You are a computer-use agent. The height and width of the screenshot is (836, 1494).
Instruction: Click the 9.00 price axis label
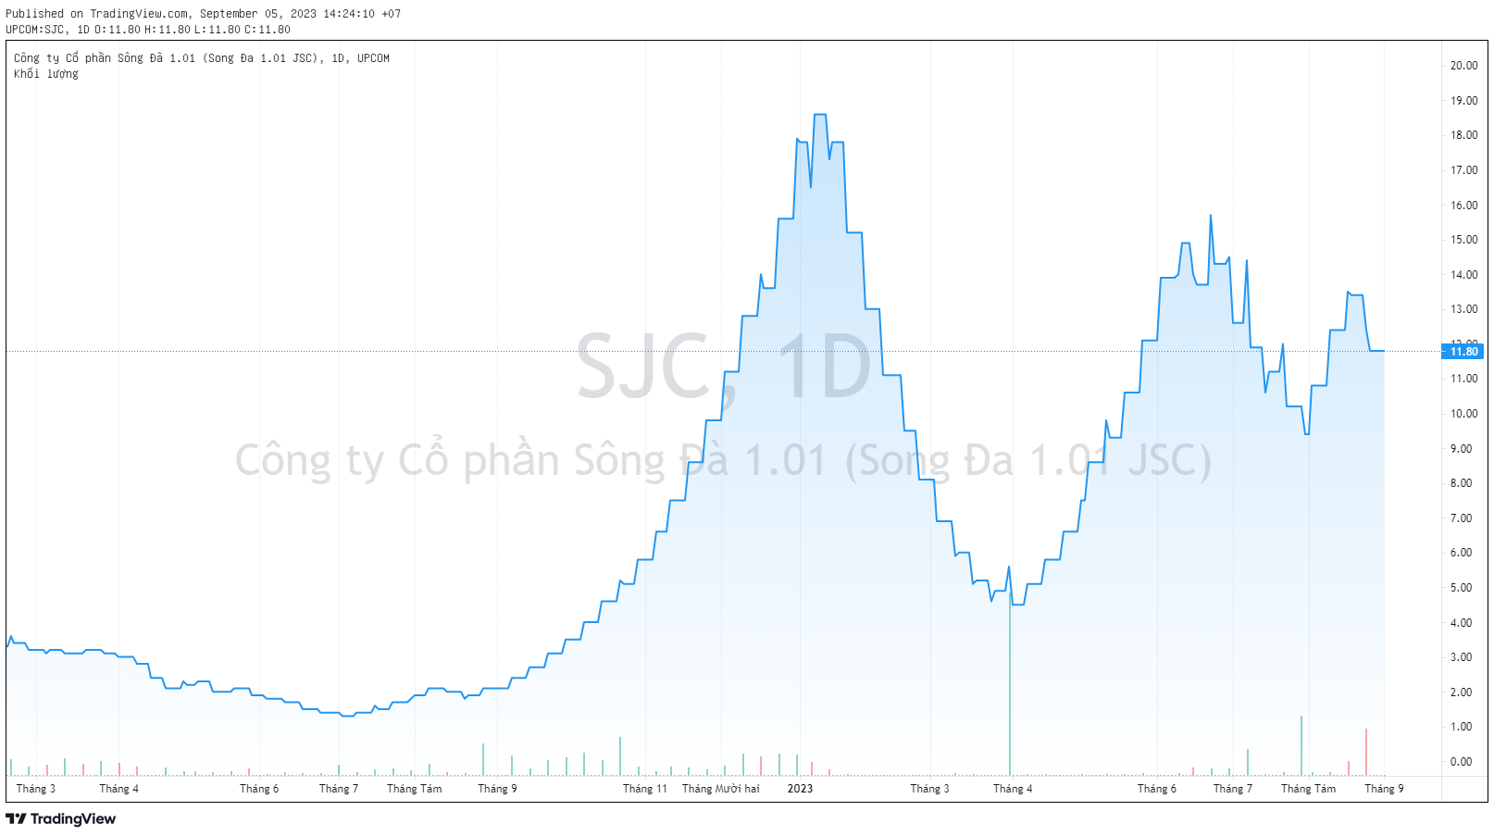[x=1461, y=449]
